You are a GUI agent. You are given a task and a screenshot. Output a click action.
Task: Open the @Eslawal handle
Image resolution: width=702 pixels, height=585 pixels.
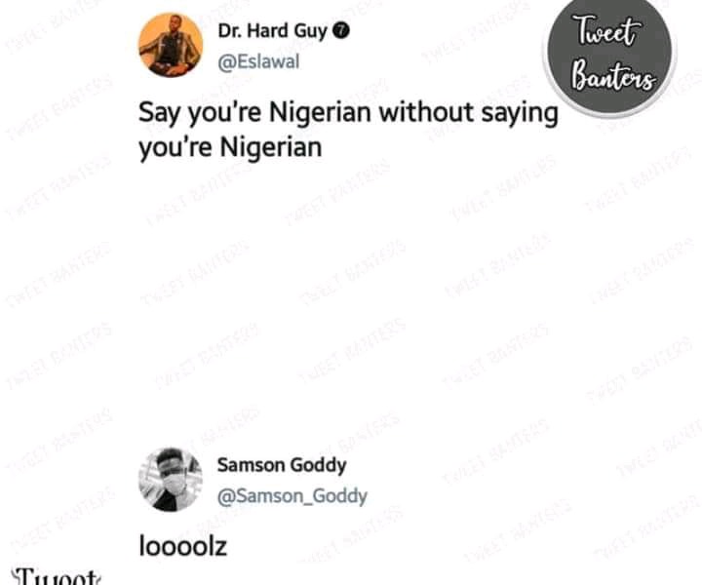point(258,61)
